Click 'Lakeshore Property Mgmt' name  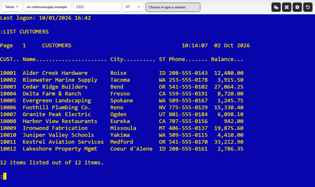tap(60, 149)
